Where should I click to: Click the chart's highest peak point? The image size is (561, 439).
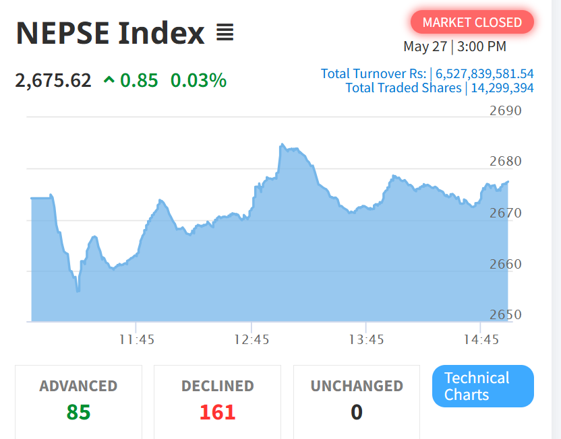coord(281,145)
